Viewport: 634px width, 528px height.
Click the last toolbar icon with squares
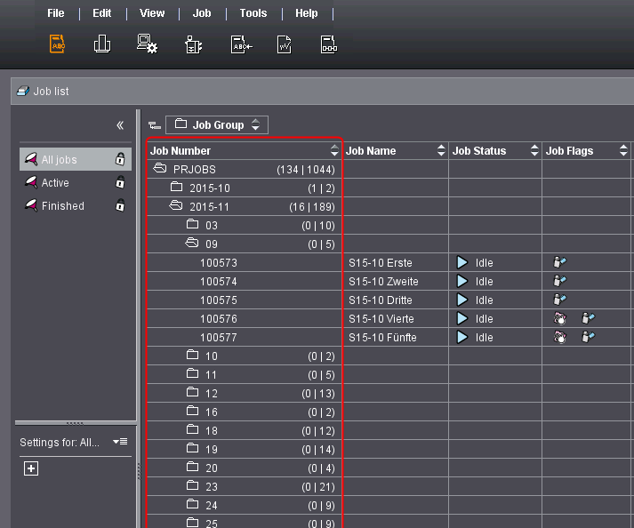329,44
